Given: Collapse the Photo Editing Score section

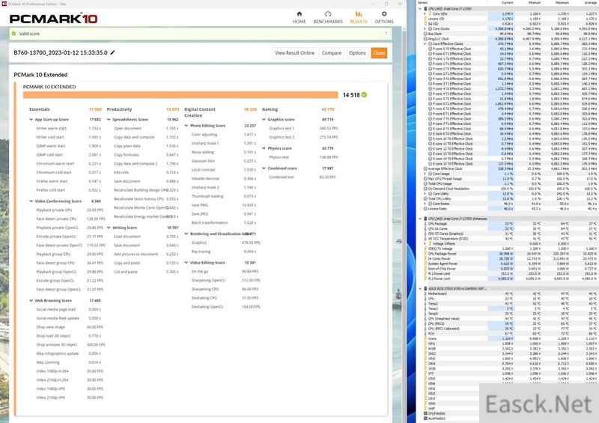Looking at the screenshot, I should pyautogui.click(x=186, y=126).
